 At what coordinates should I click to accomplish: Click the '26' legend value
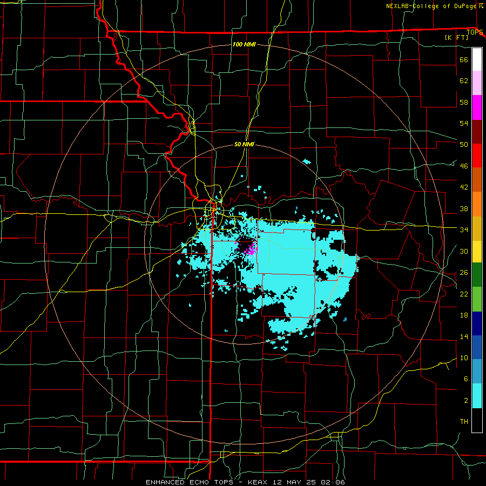point(464,273)
